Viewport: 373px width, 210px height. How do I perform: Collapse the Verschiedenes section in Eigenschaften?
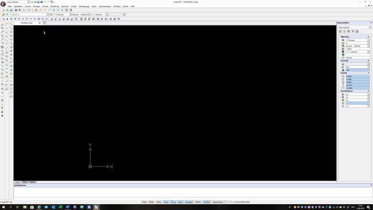(368, 91)
